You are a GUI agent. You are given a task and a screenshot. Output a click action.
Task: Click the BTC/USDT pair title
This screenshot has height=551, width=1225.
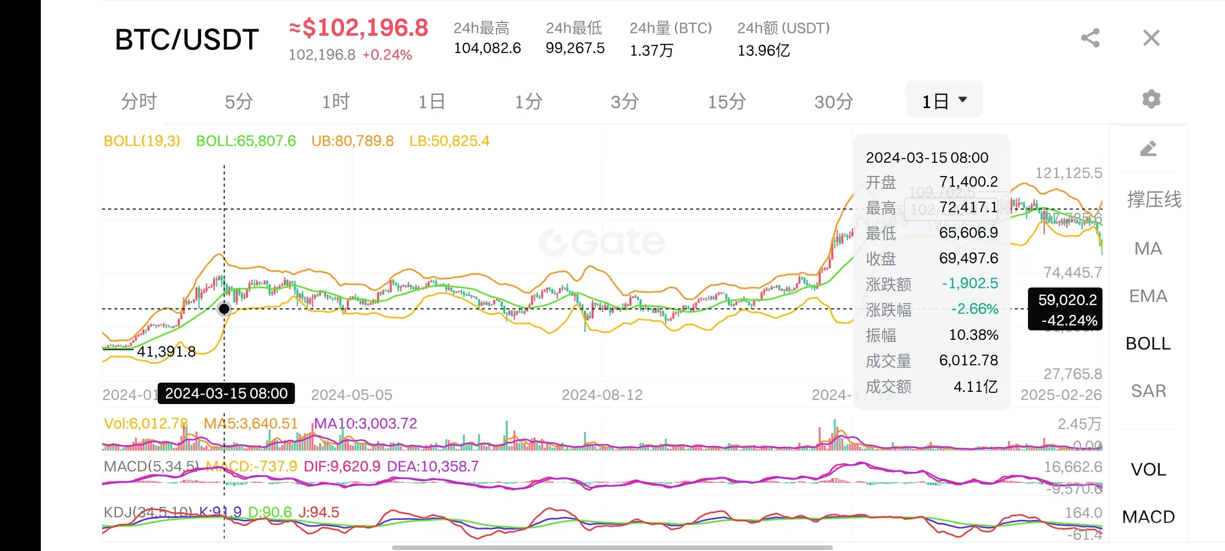[x=187, y=40]
